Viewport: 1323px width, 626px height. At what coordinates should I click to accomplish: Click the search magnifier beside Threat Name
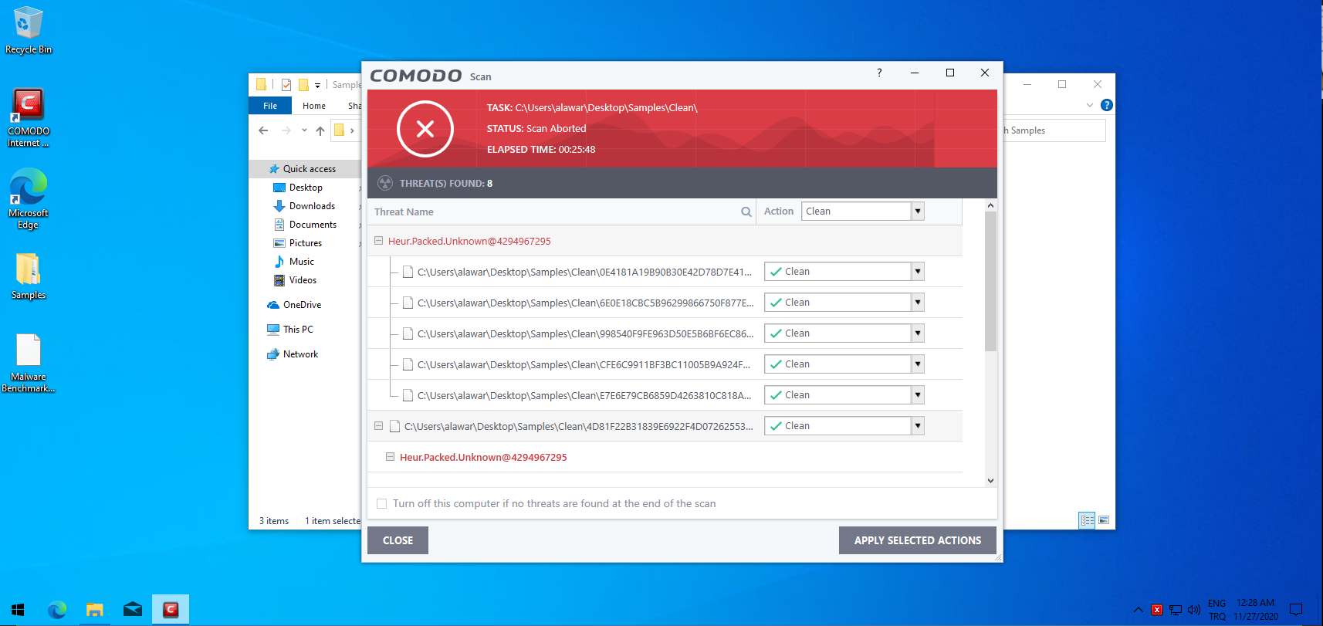pos(746,211)
